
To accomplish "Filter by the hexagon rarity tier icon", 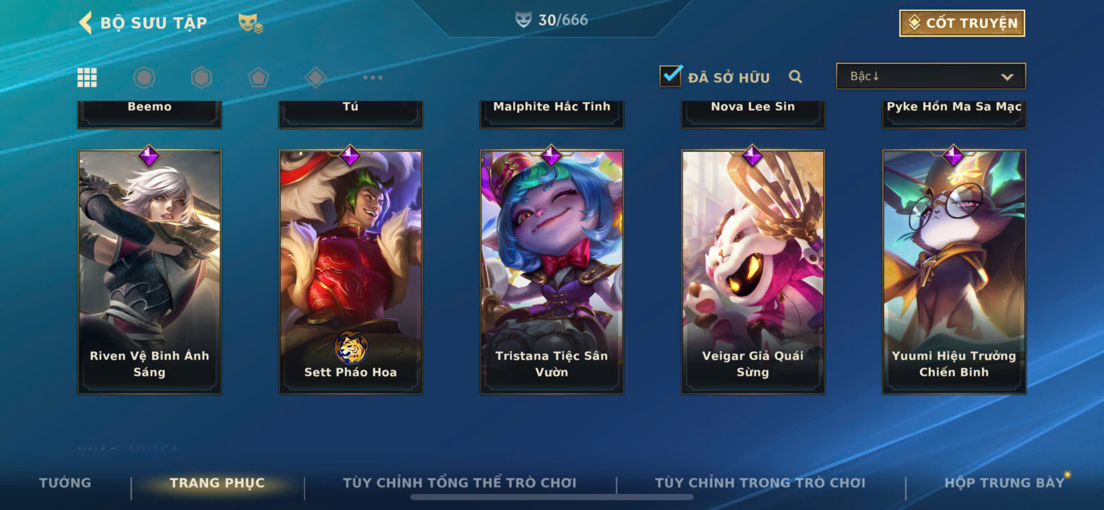I will pos(201,78).
